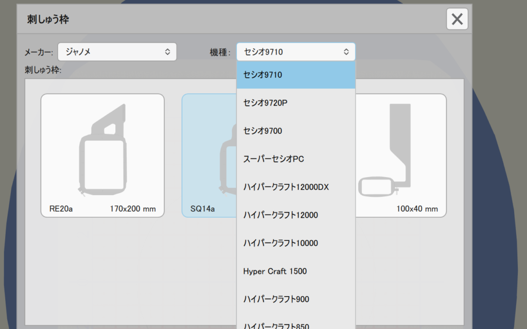Screen dimensions: 527x329
Task: Open the メーカー dropdown showing ジャノメ
Action: point(117,51)
